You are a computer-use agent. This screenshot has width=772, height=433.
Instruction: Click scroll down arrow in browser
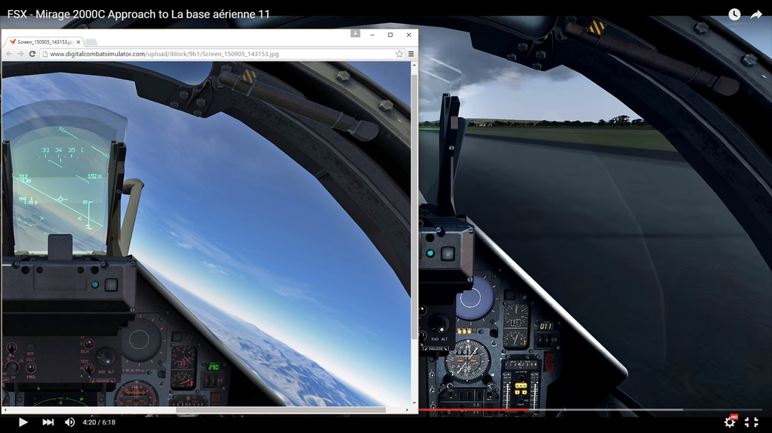[x=414, y=402]
